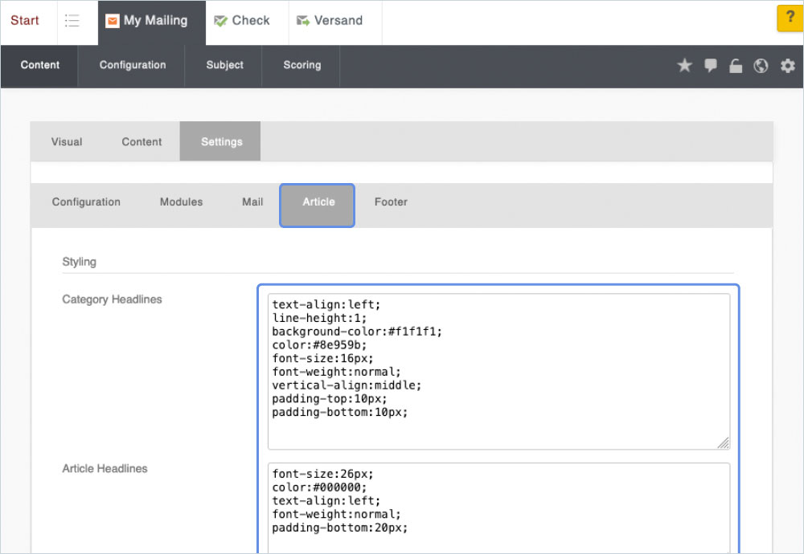Click the color:#000000 line
The image size is (804, 554).
[x=319, y=487]
